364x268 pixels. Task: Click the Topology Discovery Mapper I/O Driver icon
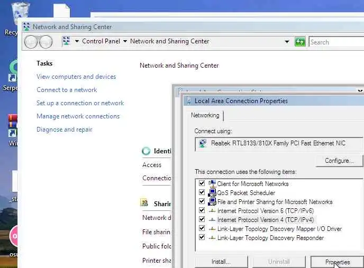tap(212, 228)
